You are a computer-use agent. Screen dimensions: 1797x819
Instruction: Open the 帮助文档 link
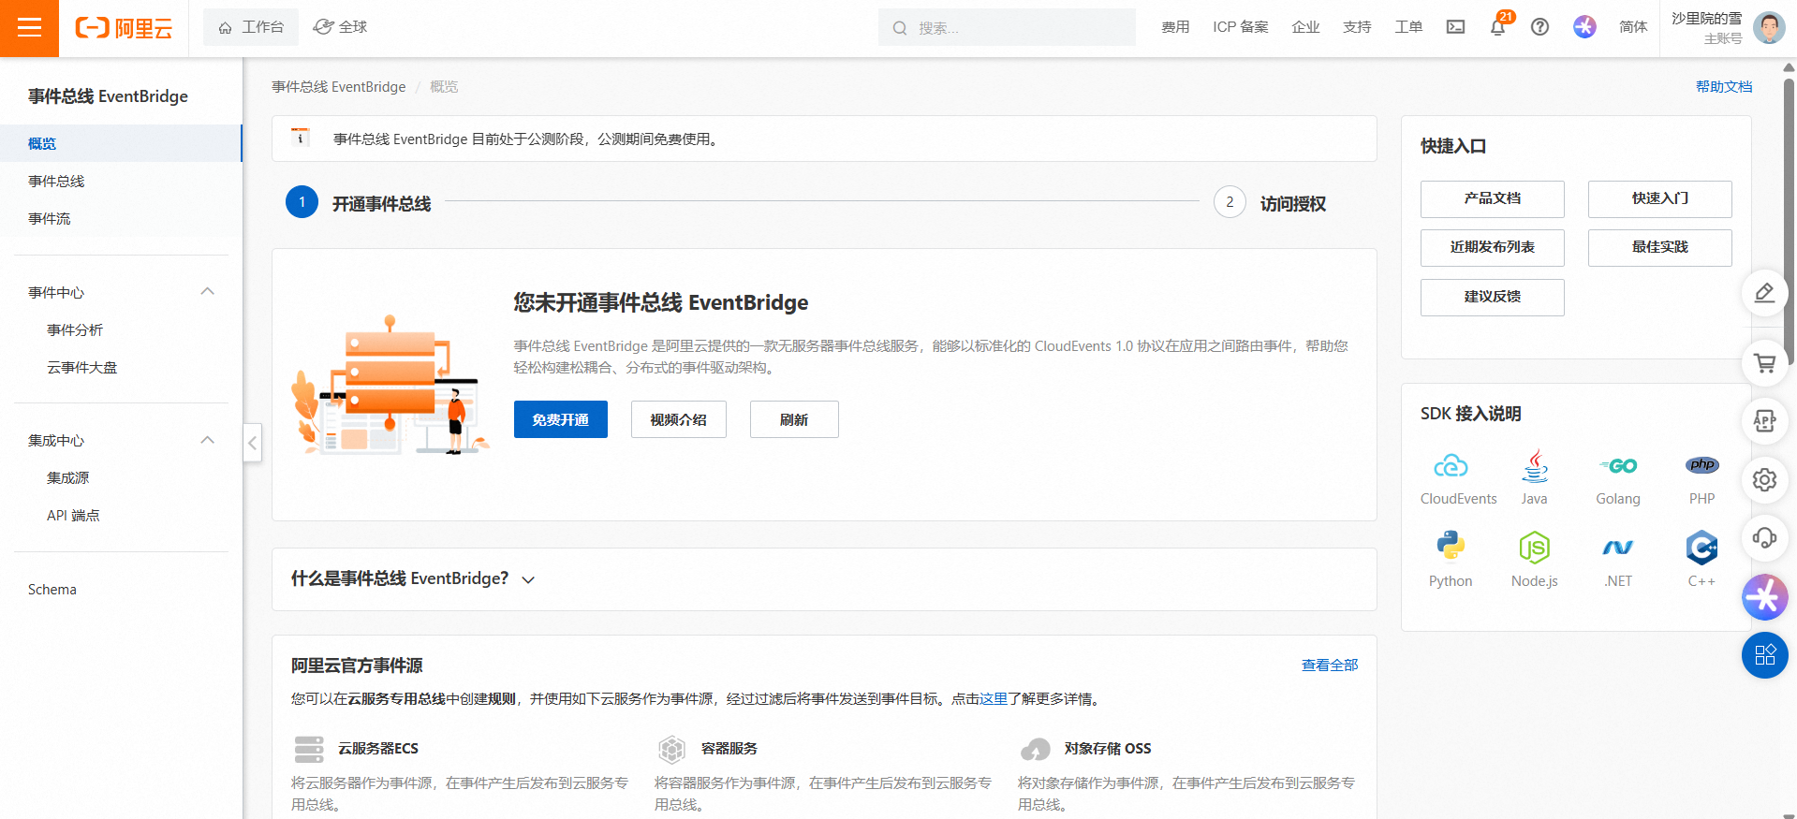click(1724, 86)
